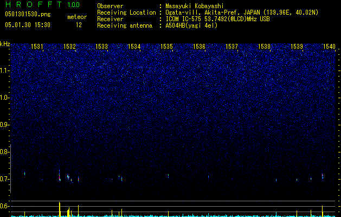Click the gray vertical range bar on the left axis
The image size is (341, 217).
pyautogui.click(x=10, y=169)
